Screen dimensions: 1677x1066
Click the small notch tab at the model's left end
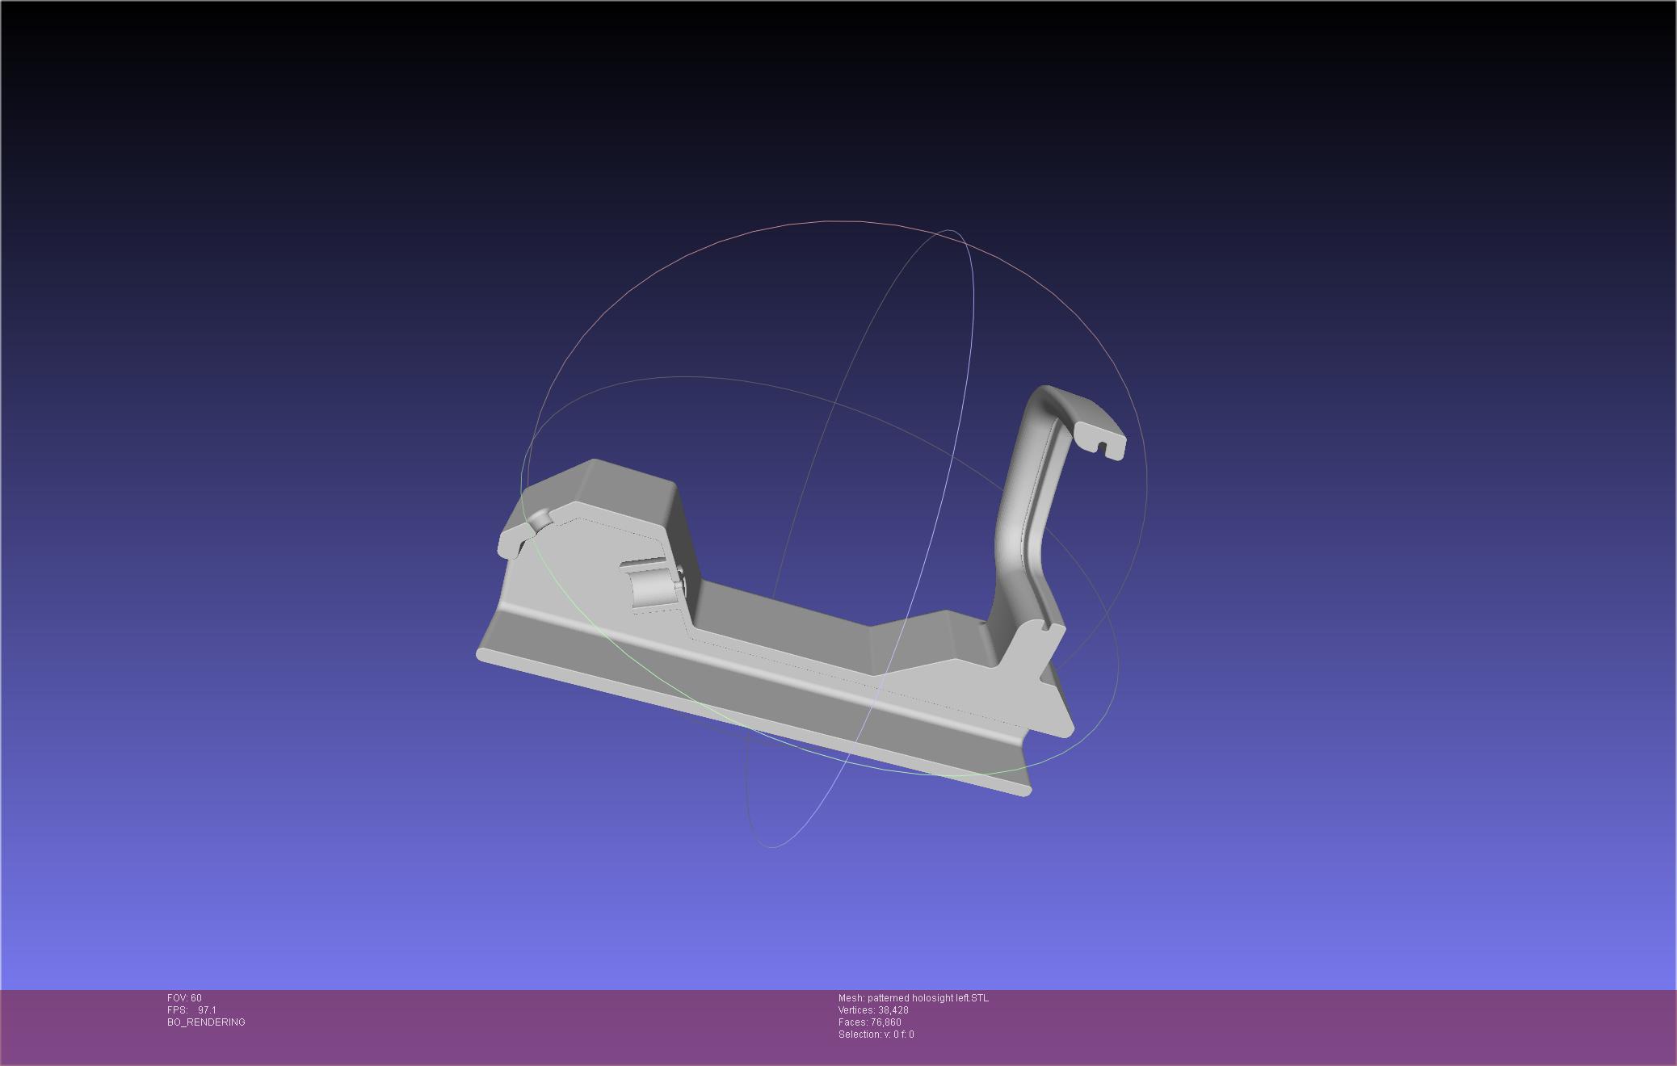pyautogui.click(x=511, y=540)
